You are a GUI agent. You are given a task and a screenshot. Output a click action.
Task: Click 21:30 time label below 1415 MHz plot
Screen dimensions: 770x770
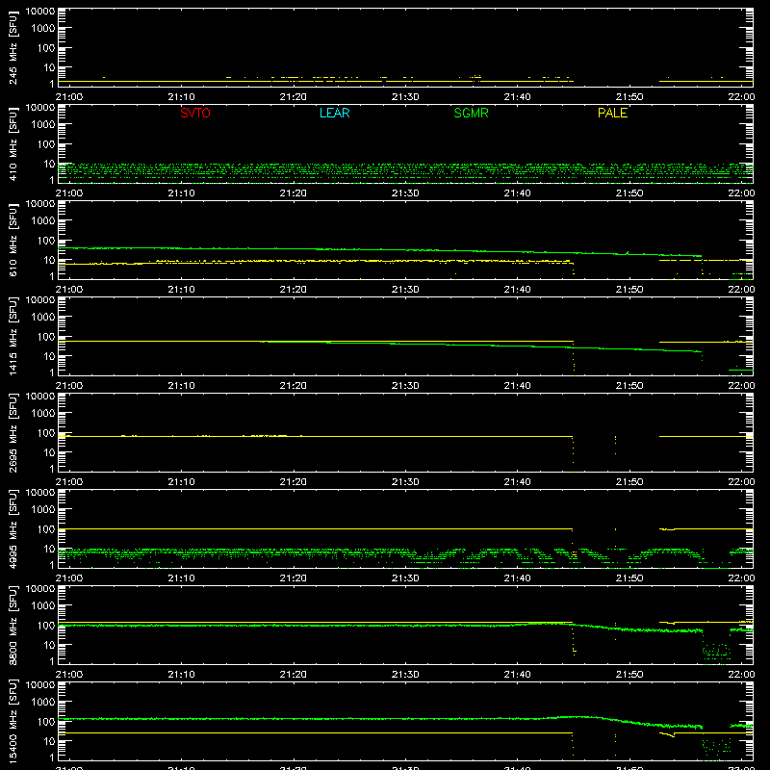coord(405,386)
